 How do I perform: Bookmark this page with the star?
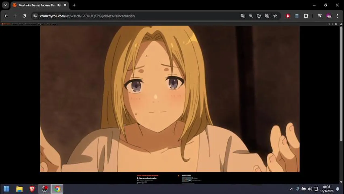(x=275, y=16)
